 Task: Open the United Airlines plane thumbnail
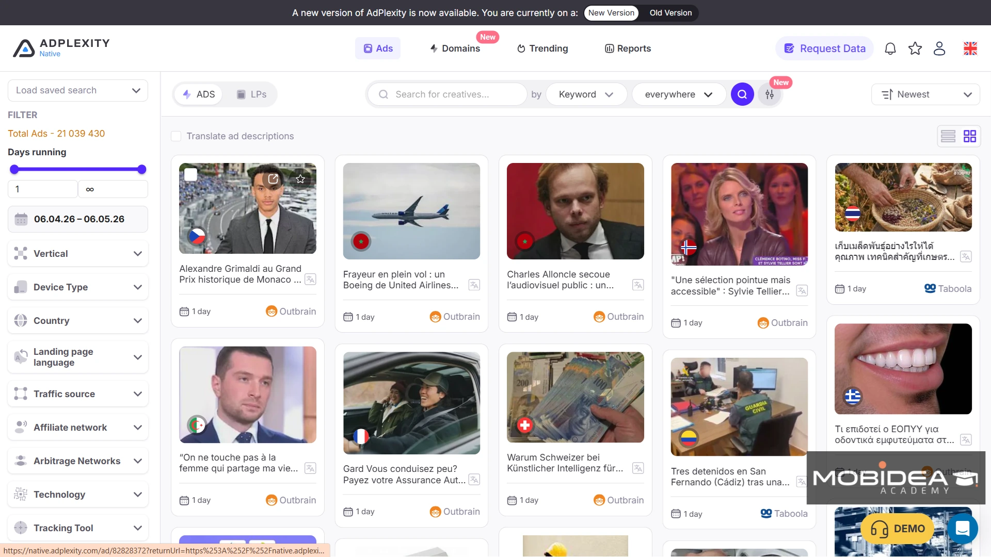411,211
